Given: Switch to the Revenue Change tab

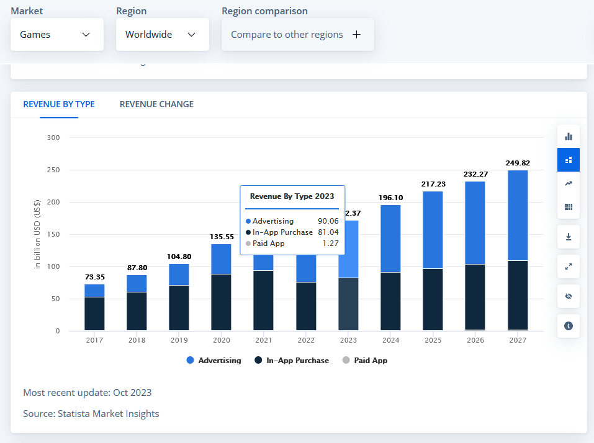Looking at the screenshot, I should [x=156, y=104].
